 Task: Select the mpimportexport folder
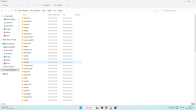click(28, 65)
